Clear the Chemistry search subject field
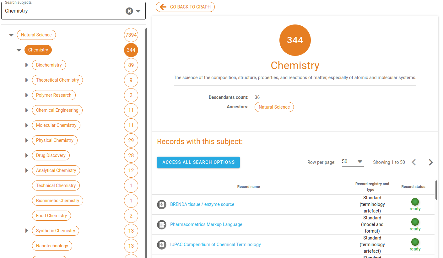 tap(129, 11)
